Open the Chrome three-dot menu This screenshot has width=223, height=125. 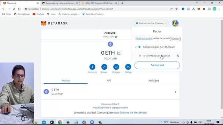220,9
